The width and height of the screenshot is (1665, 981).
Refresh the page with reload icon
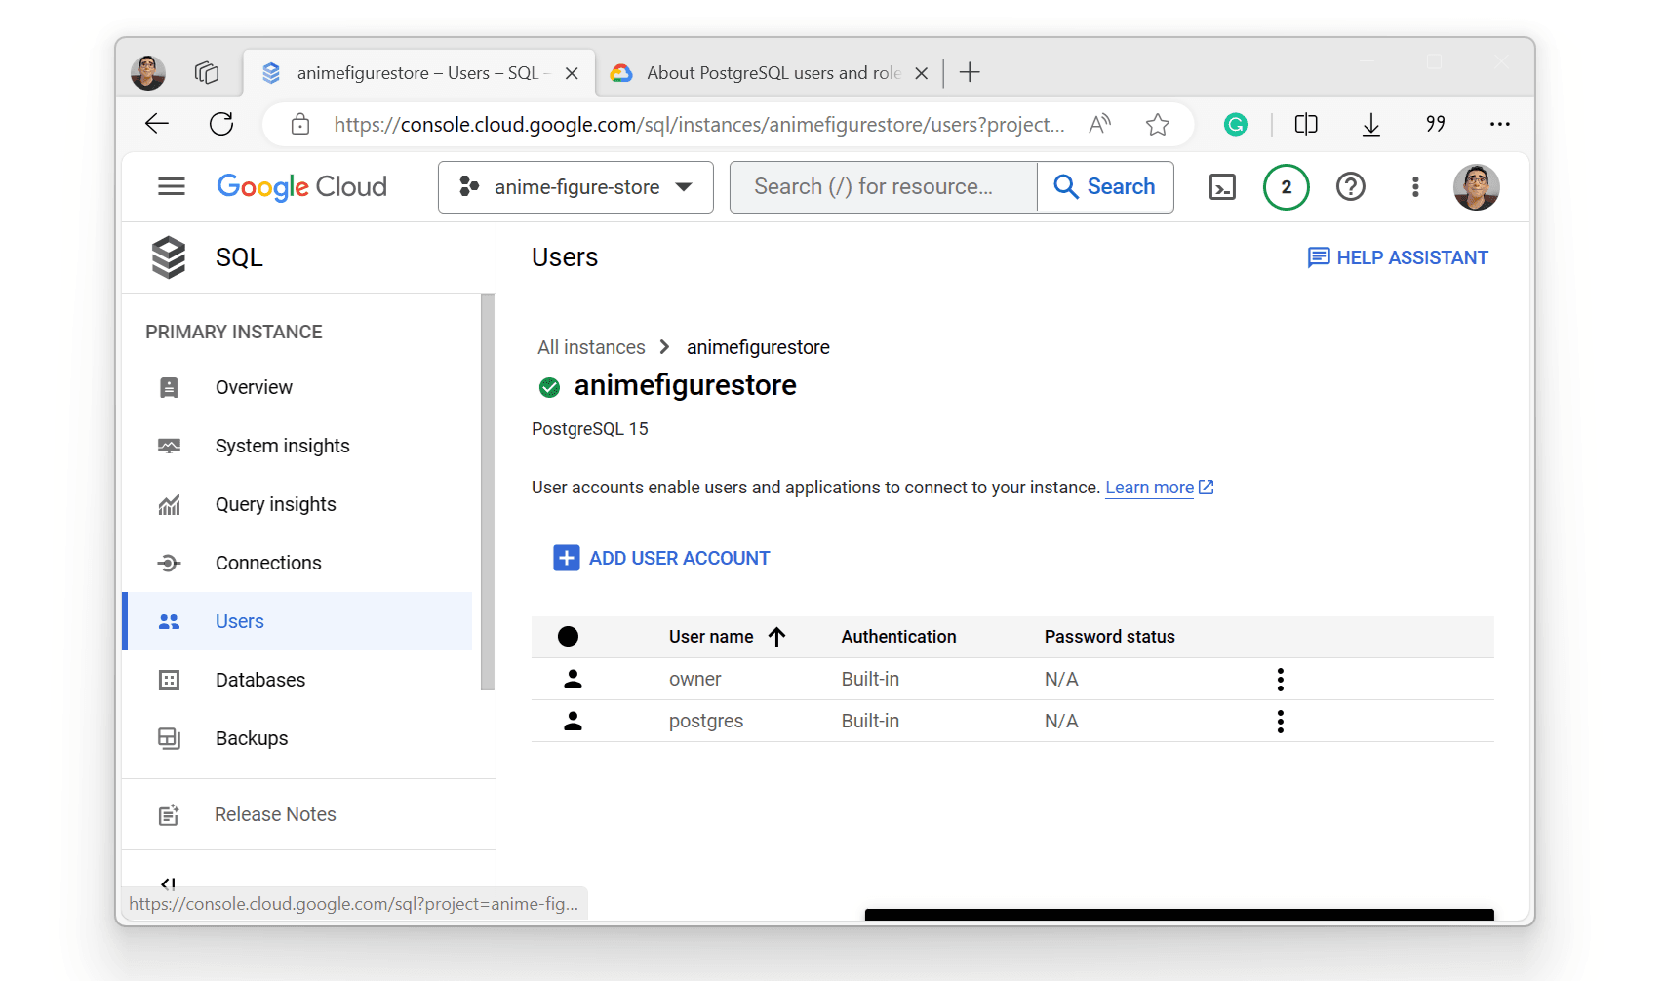pyautogui.click(x=221, y=124)
